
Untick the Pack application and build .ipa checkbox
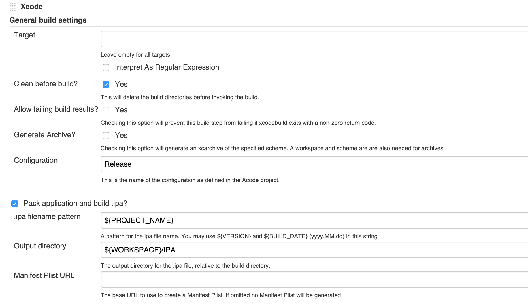(x=15, y=204)
